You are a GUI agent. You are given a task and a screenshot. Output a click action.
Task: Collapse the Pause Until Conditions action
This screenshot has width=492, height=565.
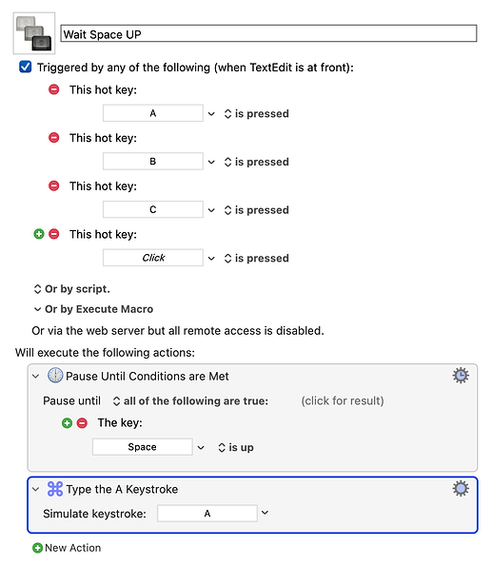(35, 376)
